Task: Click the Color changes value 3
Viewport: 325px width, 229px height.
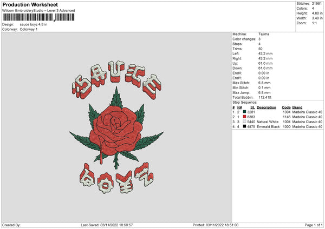Action: [259, 39]
